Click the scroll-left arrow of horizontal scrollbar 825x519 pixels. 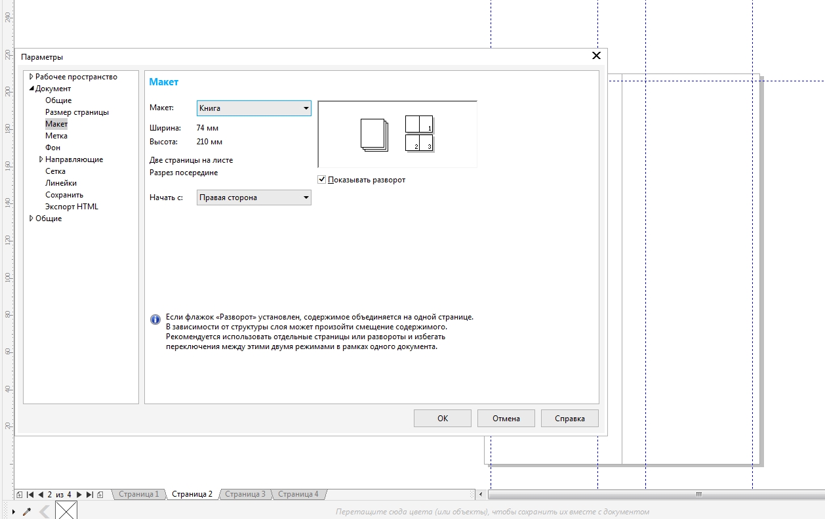482,494
